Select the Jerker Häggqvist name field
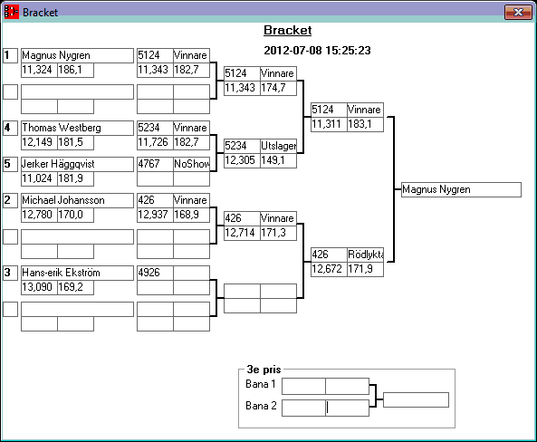Image resolution: width=537 pixels, height=442 pixels. (x=77, y=164)
